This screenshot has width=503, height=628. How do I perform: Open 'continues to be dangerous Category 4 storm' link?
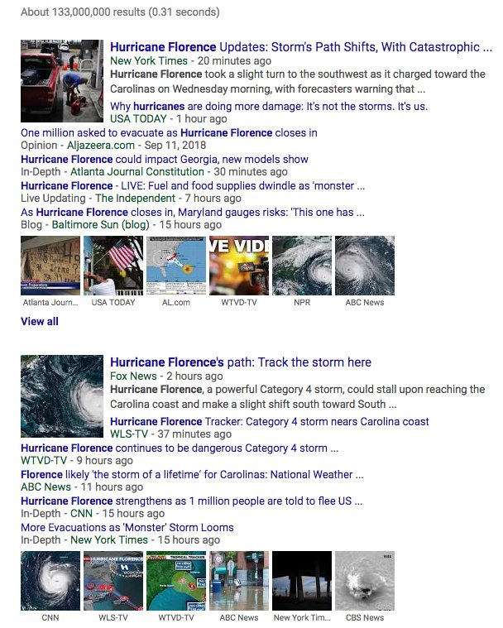[180, 448]
